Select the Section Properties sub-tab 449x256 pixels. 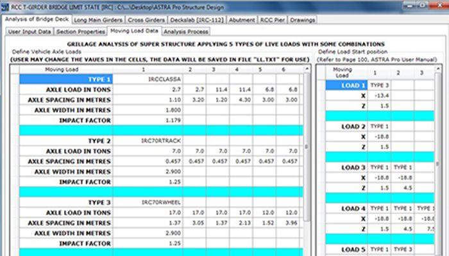80,31
